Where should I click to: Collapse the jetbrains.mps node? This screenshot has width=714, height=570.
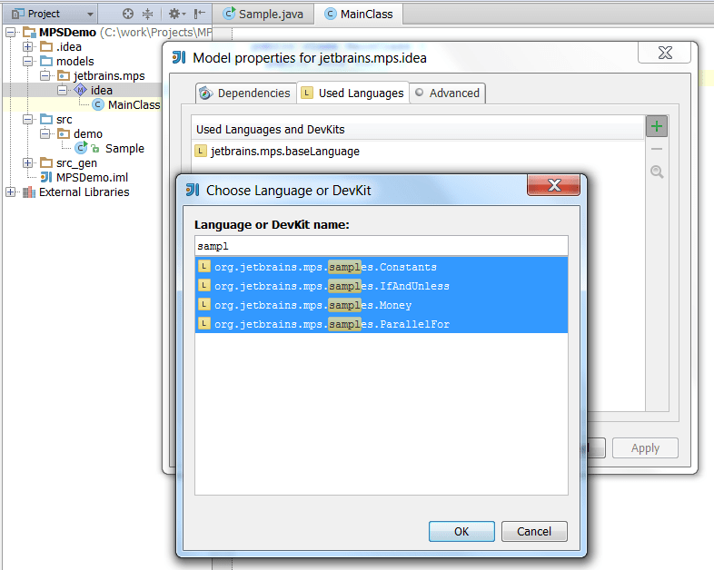tap(45, 75)
